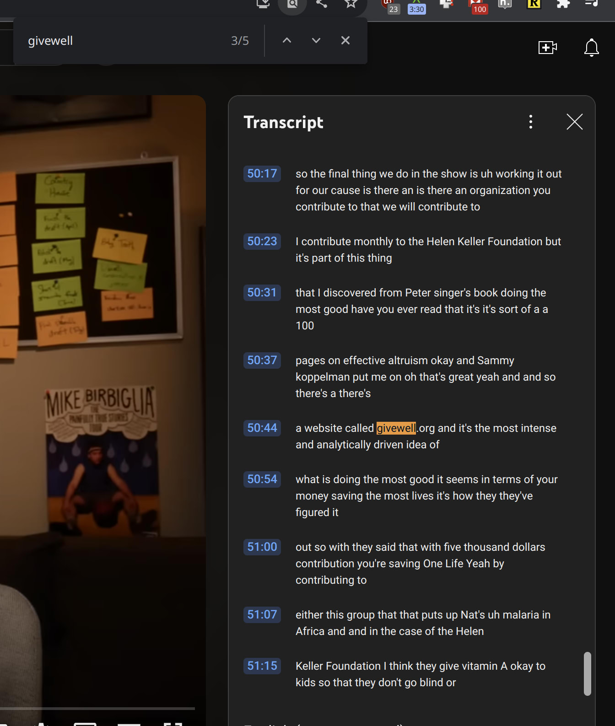The width and height of the screenshot is (615, 726).
Task: Click the extension with 100 badge
Action: tap(478, 6)
